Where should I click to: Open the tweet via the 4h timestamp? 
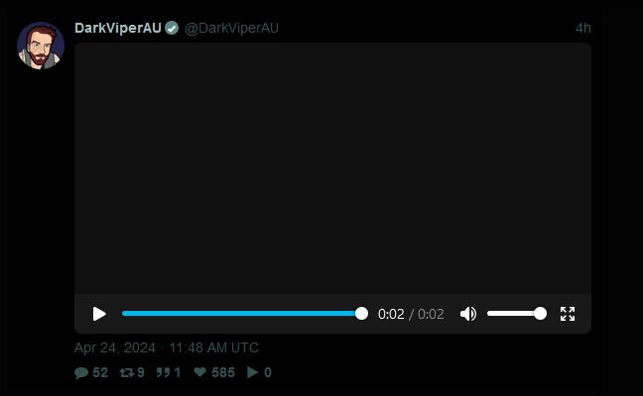point(583,28)
